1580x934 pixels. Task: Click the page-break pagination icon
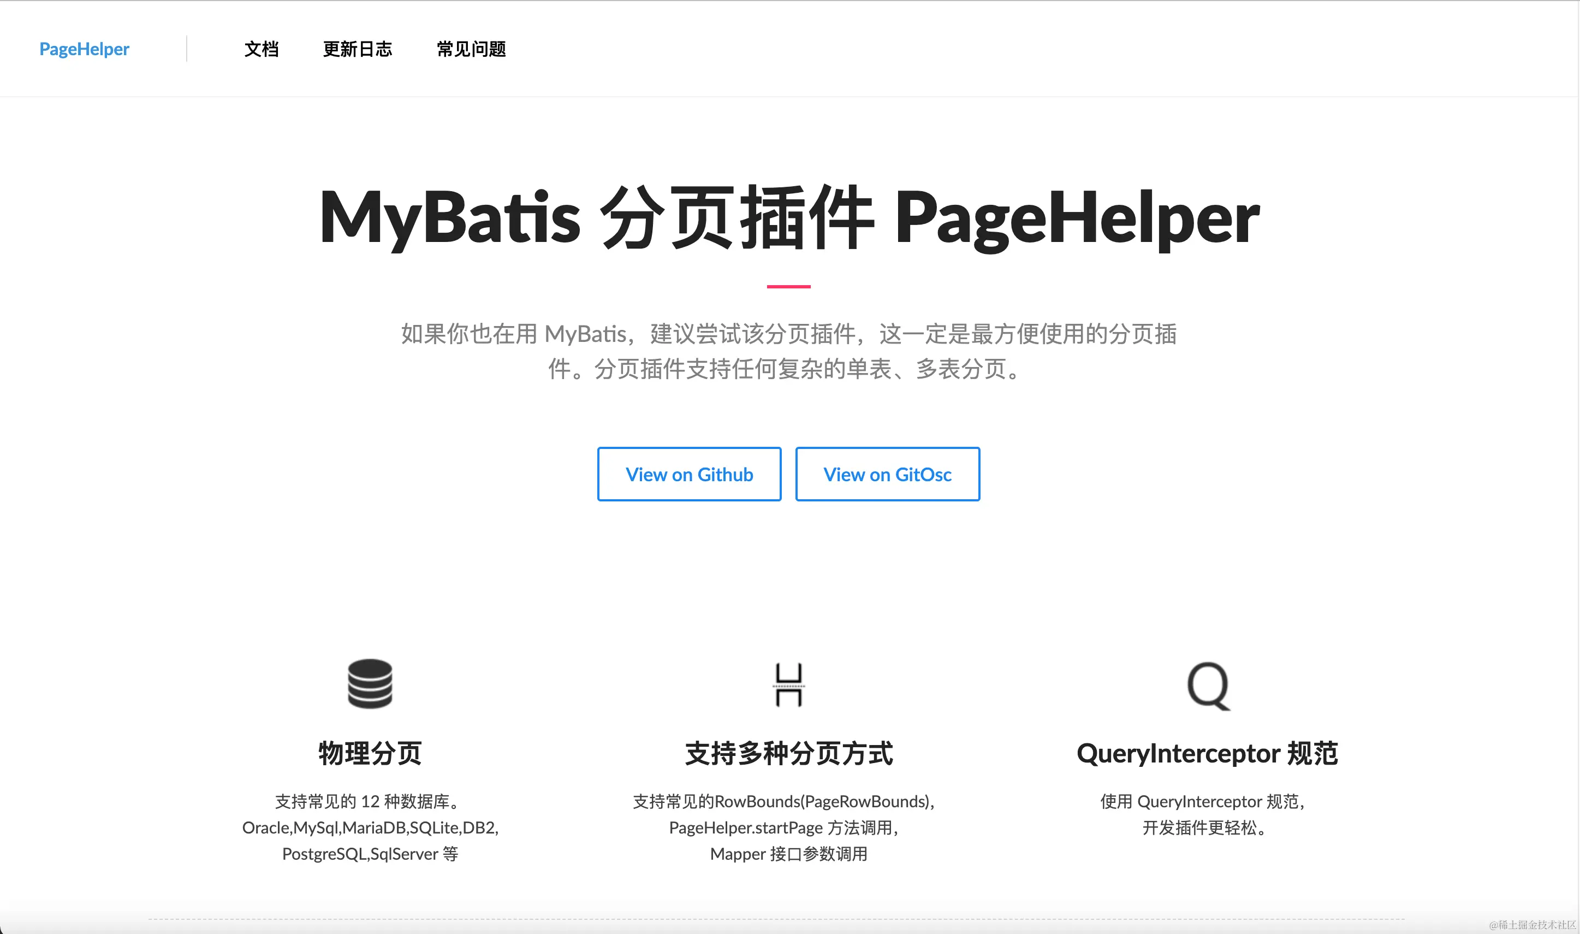[788, 685]
